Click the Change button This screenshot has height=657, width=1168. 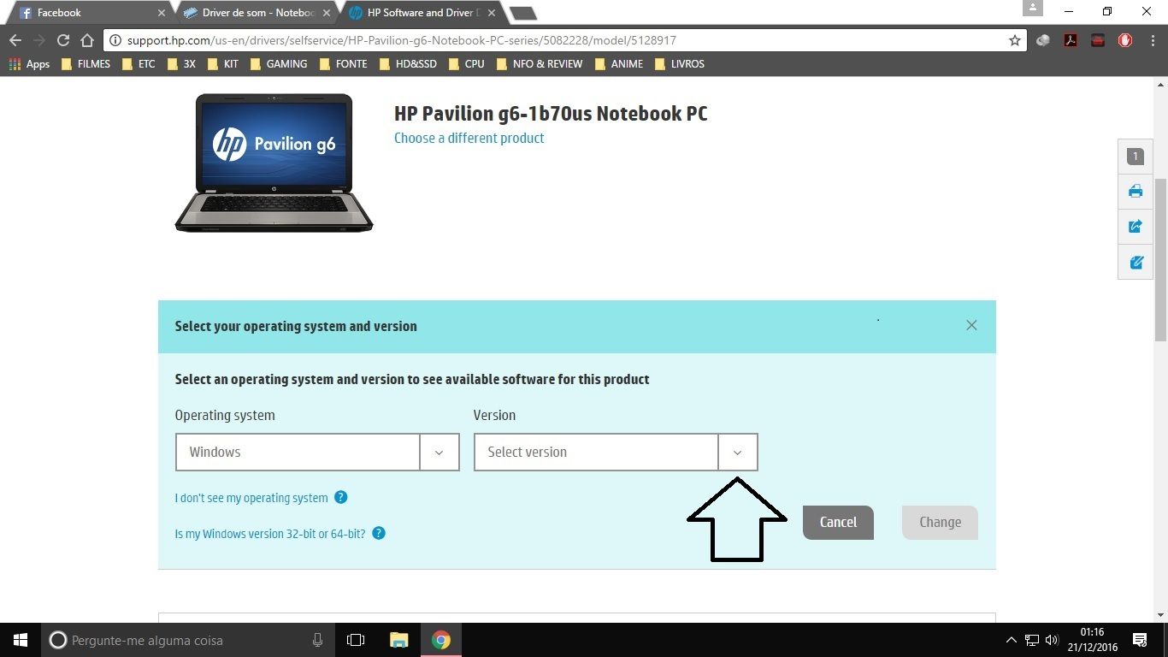pos(940,522)
